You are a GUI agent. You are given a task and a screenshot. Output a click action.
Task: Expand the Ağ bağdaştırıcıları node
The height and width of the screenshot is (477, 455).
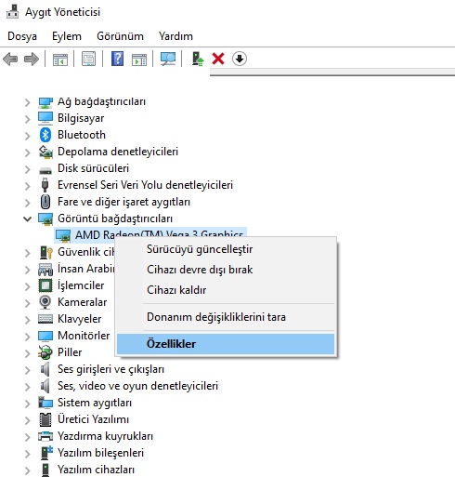click(27, 102)
